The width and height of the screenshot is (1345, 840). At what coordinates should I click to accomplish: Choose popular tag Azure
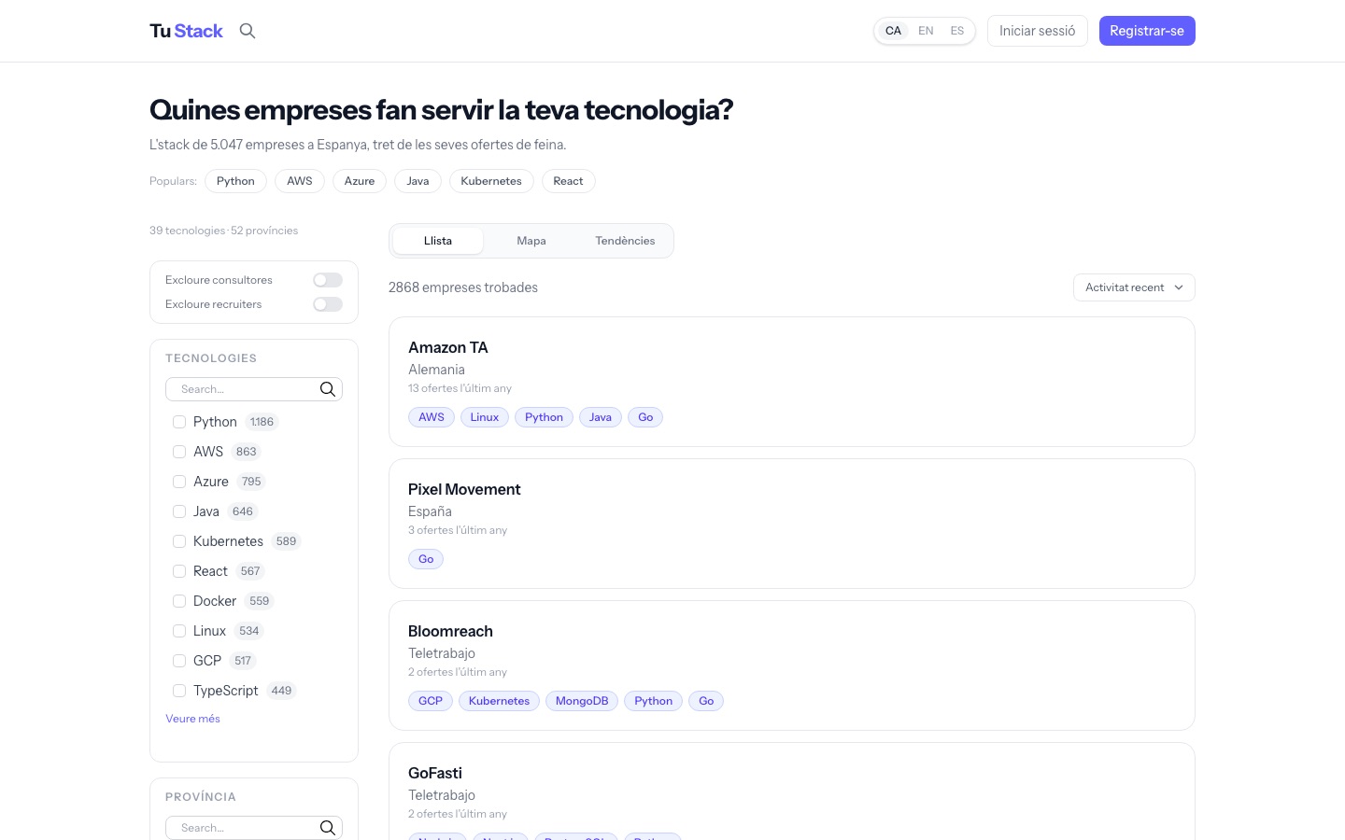pos(360,181)
